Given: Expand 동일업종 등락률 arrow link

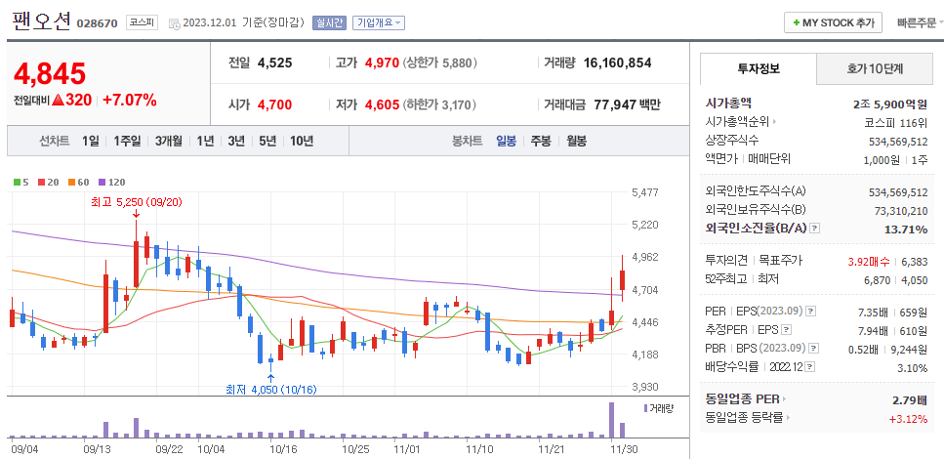Looking at the screenshot, I should (x=788, y=417).
